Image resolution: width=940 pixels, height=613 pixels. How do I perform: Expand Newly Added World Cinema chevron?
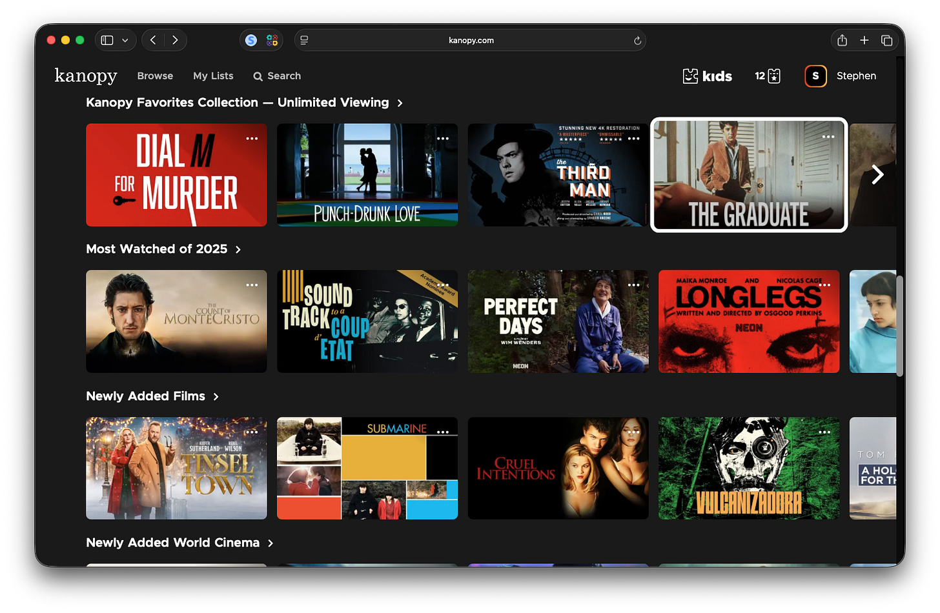pos(271,543)
